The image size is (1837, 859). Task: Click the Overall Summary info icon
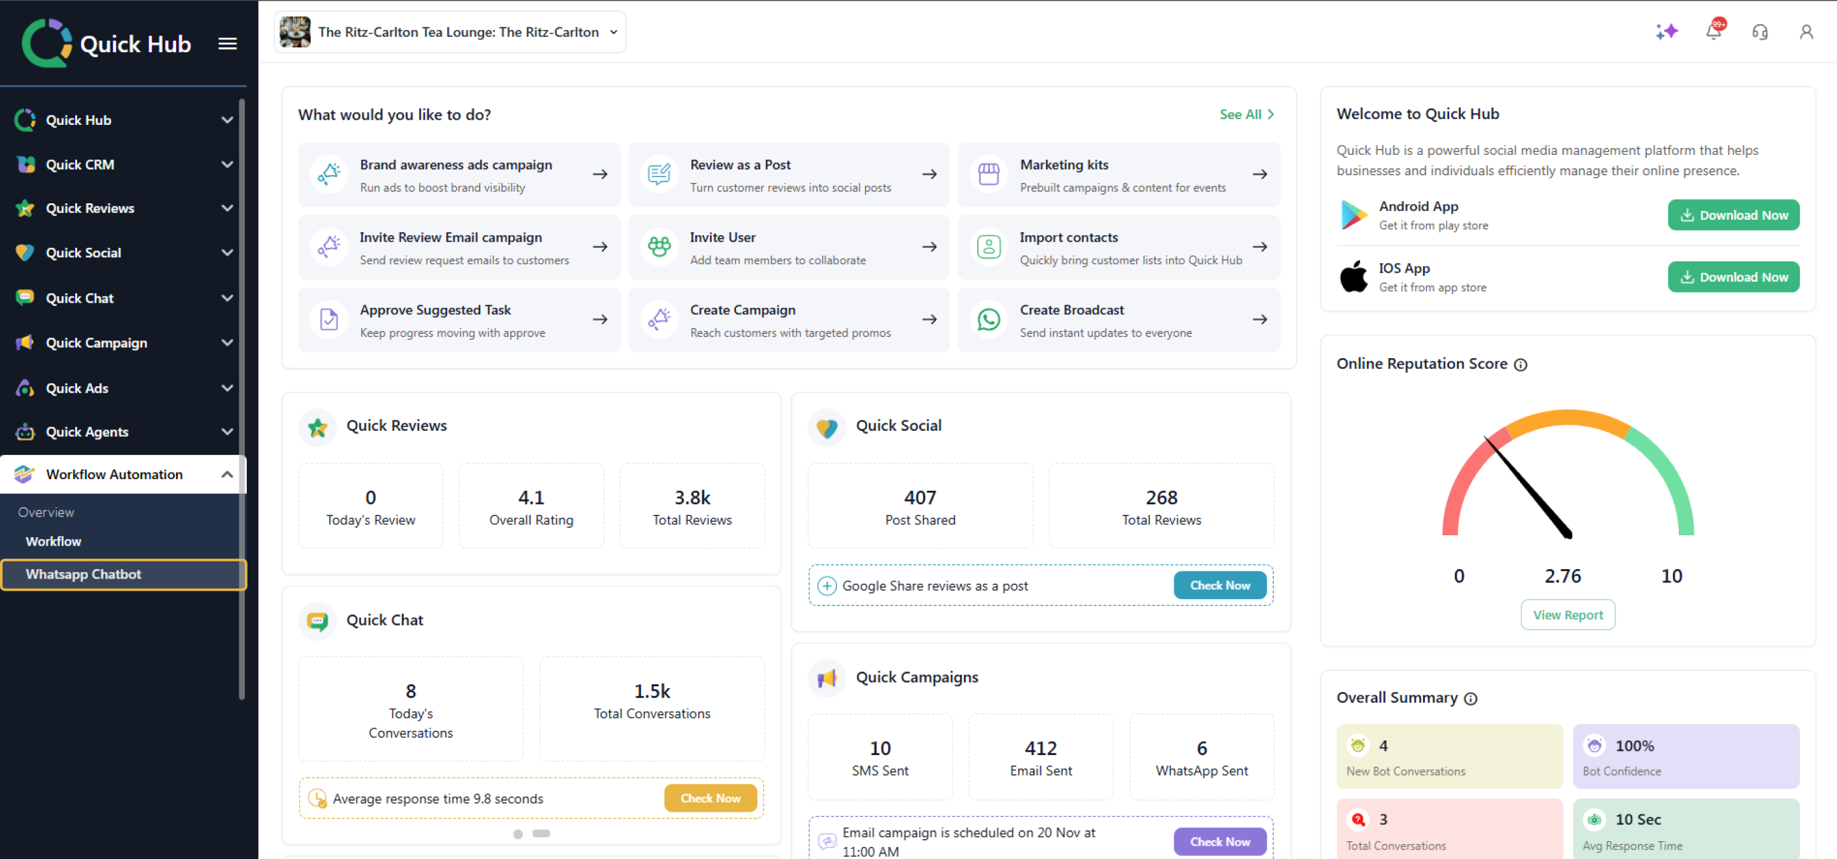pyautogui.click(x=1470, y=699)
